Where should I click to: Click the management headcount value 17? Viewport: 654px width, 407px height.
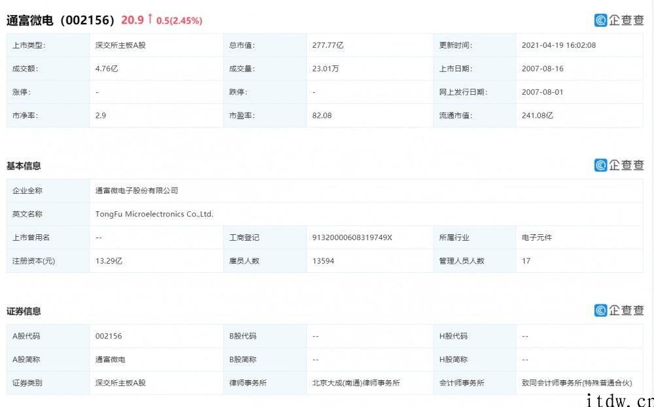click(526, 260)
